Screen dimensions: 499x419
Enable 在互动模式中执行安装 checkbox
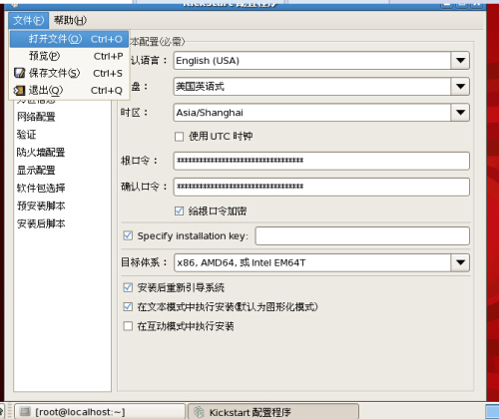click(x=128, y=326)
